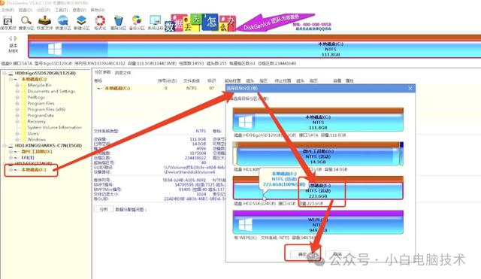
Task: Expand the Program Files folder node
Action: click(17, 103)
